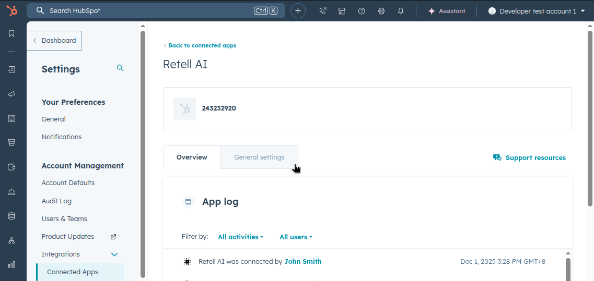Open the All users filter dropdown
The image size is (594, 281).
click(296, 237)
